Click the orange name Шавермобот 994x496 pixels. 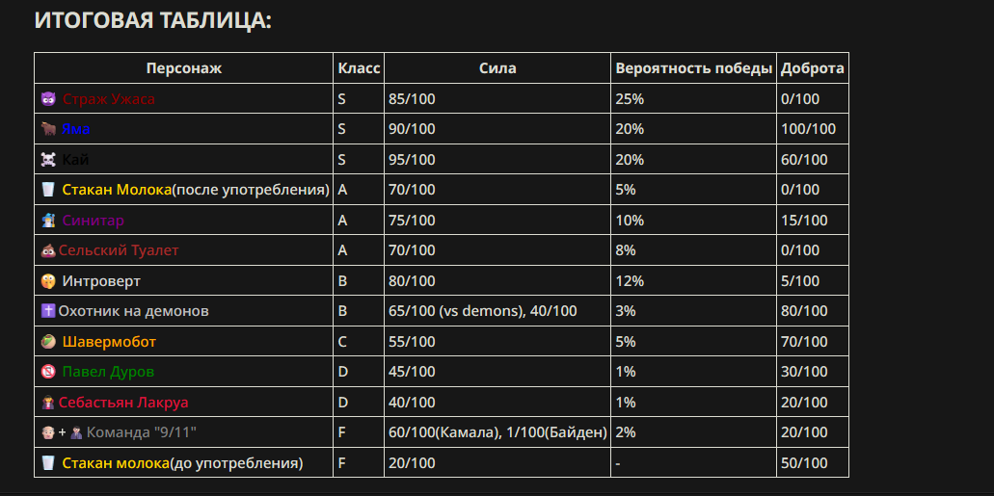(x=109, y=342)
